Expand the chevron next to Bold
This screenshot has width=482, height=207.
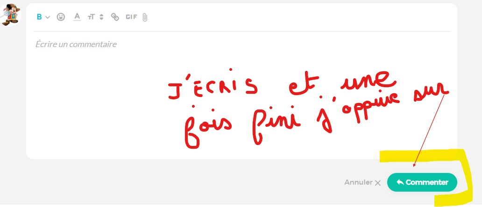[47, 17]
